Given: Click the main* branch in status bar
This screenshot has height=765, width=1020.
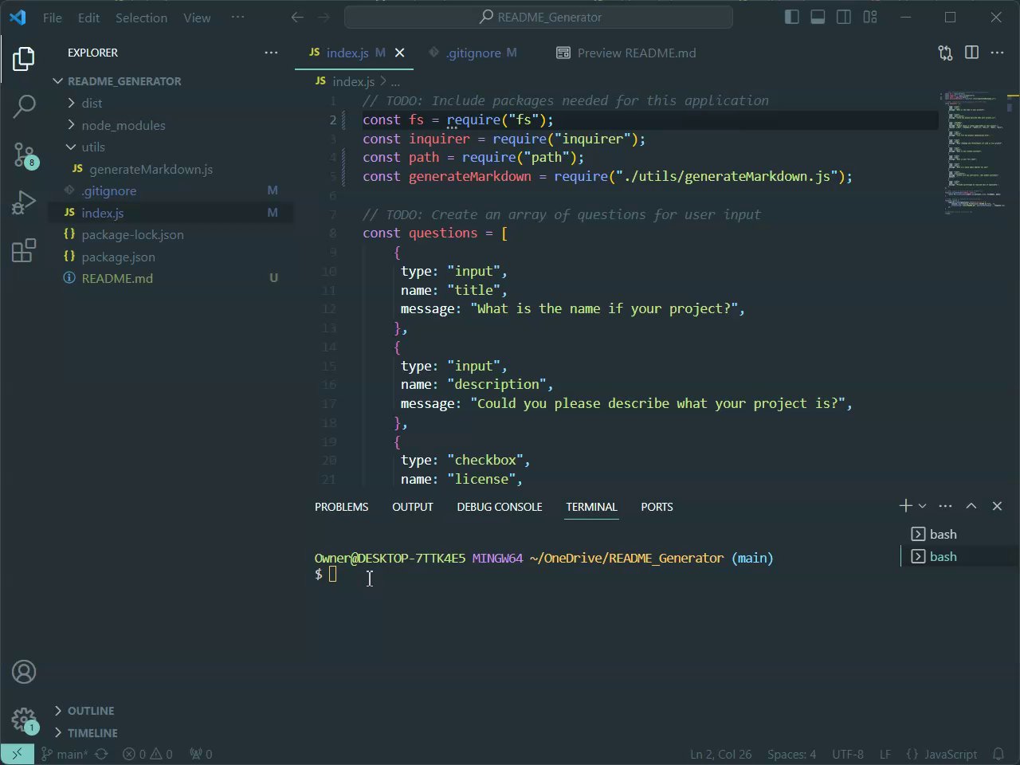Looking at the screenshot, I should click(x=65, y=754).
